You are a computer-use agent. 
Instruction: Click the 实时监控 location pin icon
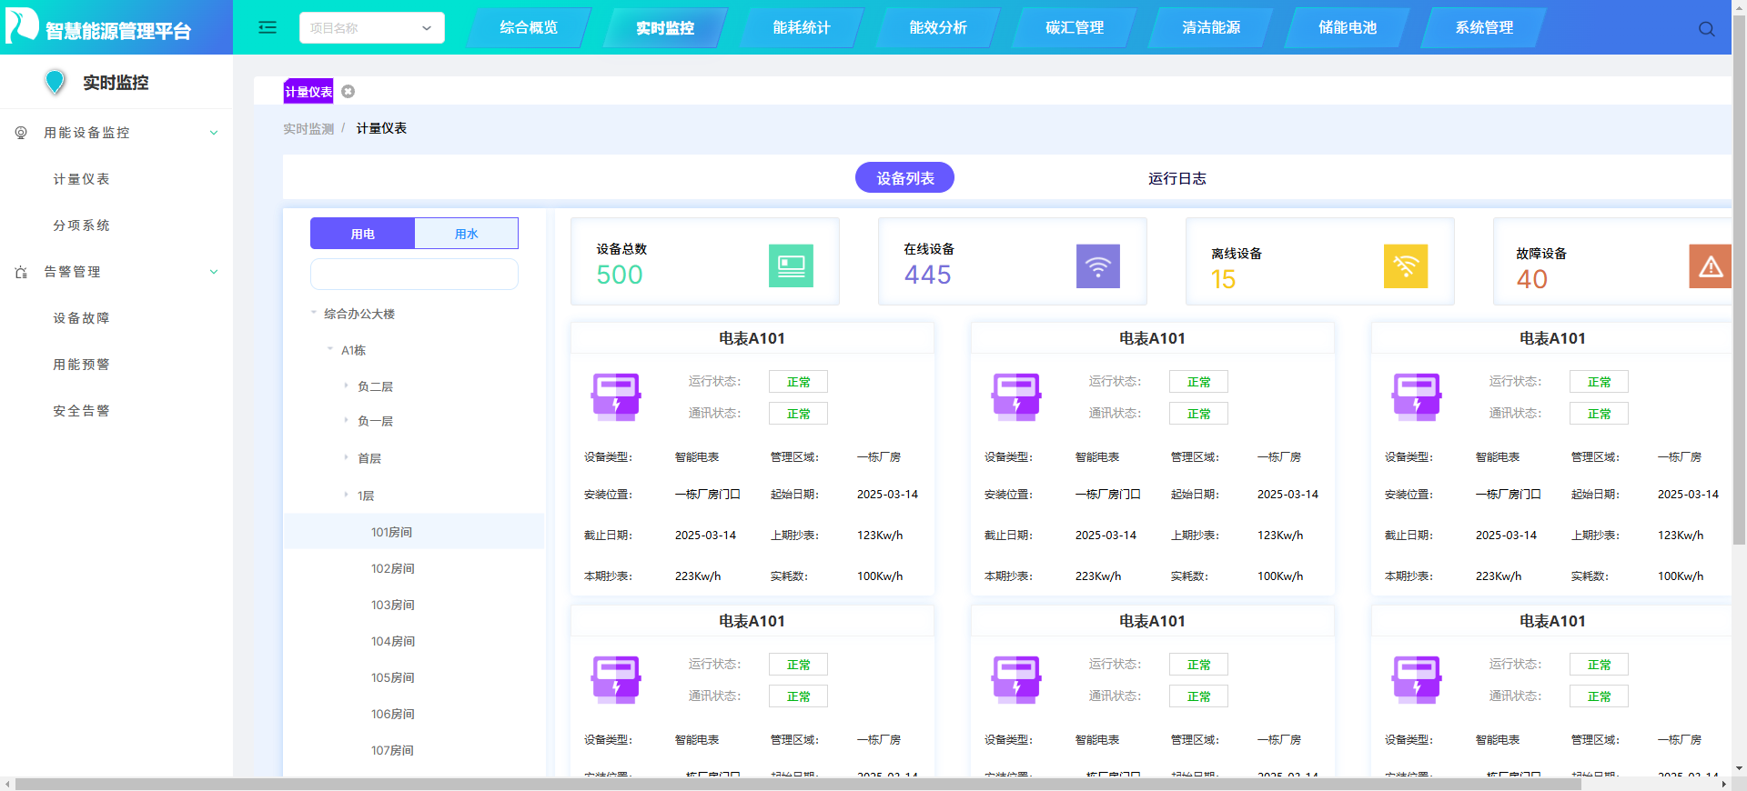(56, 82)
